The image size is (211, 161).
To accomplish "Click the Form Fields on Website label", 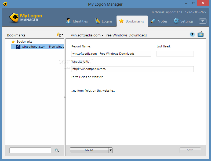I will 87,77.
